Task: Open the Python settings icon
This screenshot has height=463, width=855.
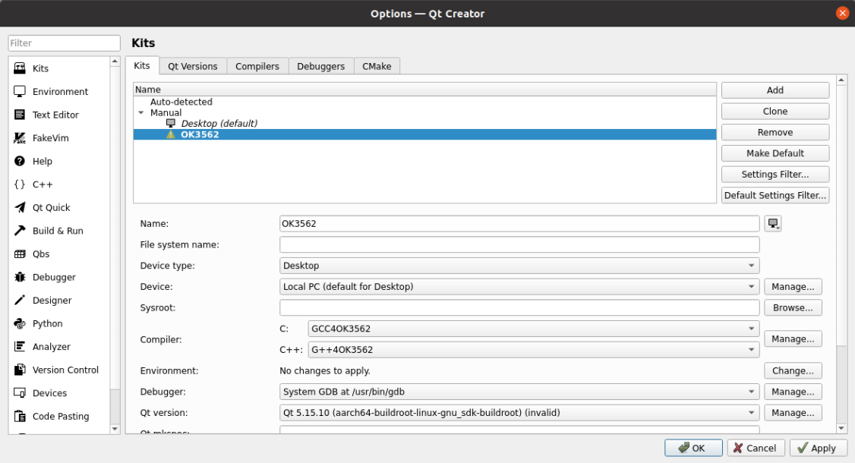Action: 21,324
